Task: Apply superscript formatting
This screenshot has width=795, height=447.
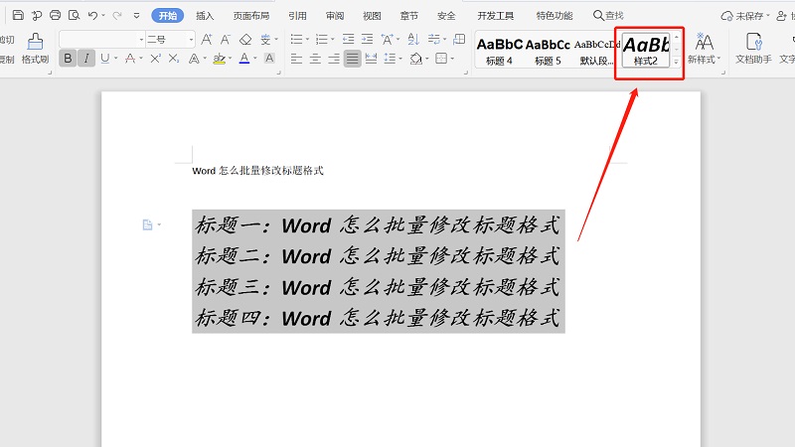Action: 153,59
